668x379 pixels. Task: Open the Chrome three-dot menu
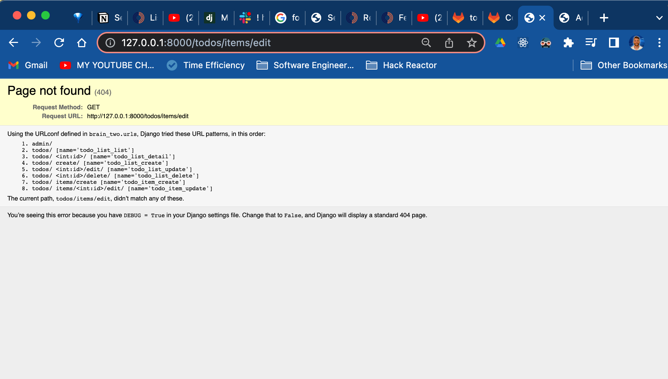click(x=659, y=43)
